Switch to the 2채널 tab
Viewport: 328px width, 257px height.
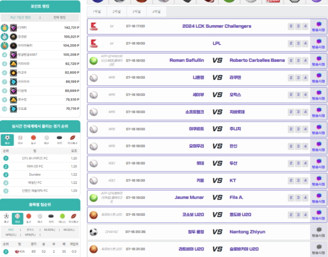(x=116, y=11)
